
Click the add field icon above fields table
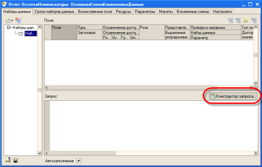click(231, 20)
